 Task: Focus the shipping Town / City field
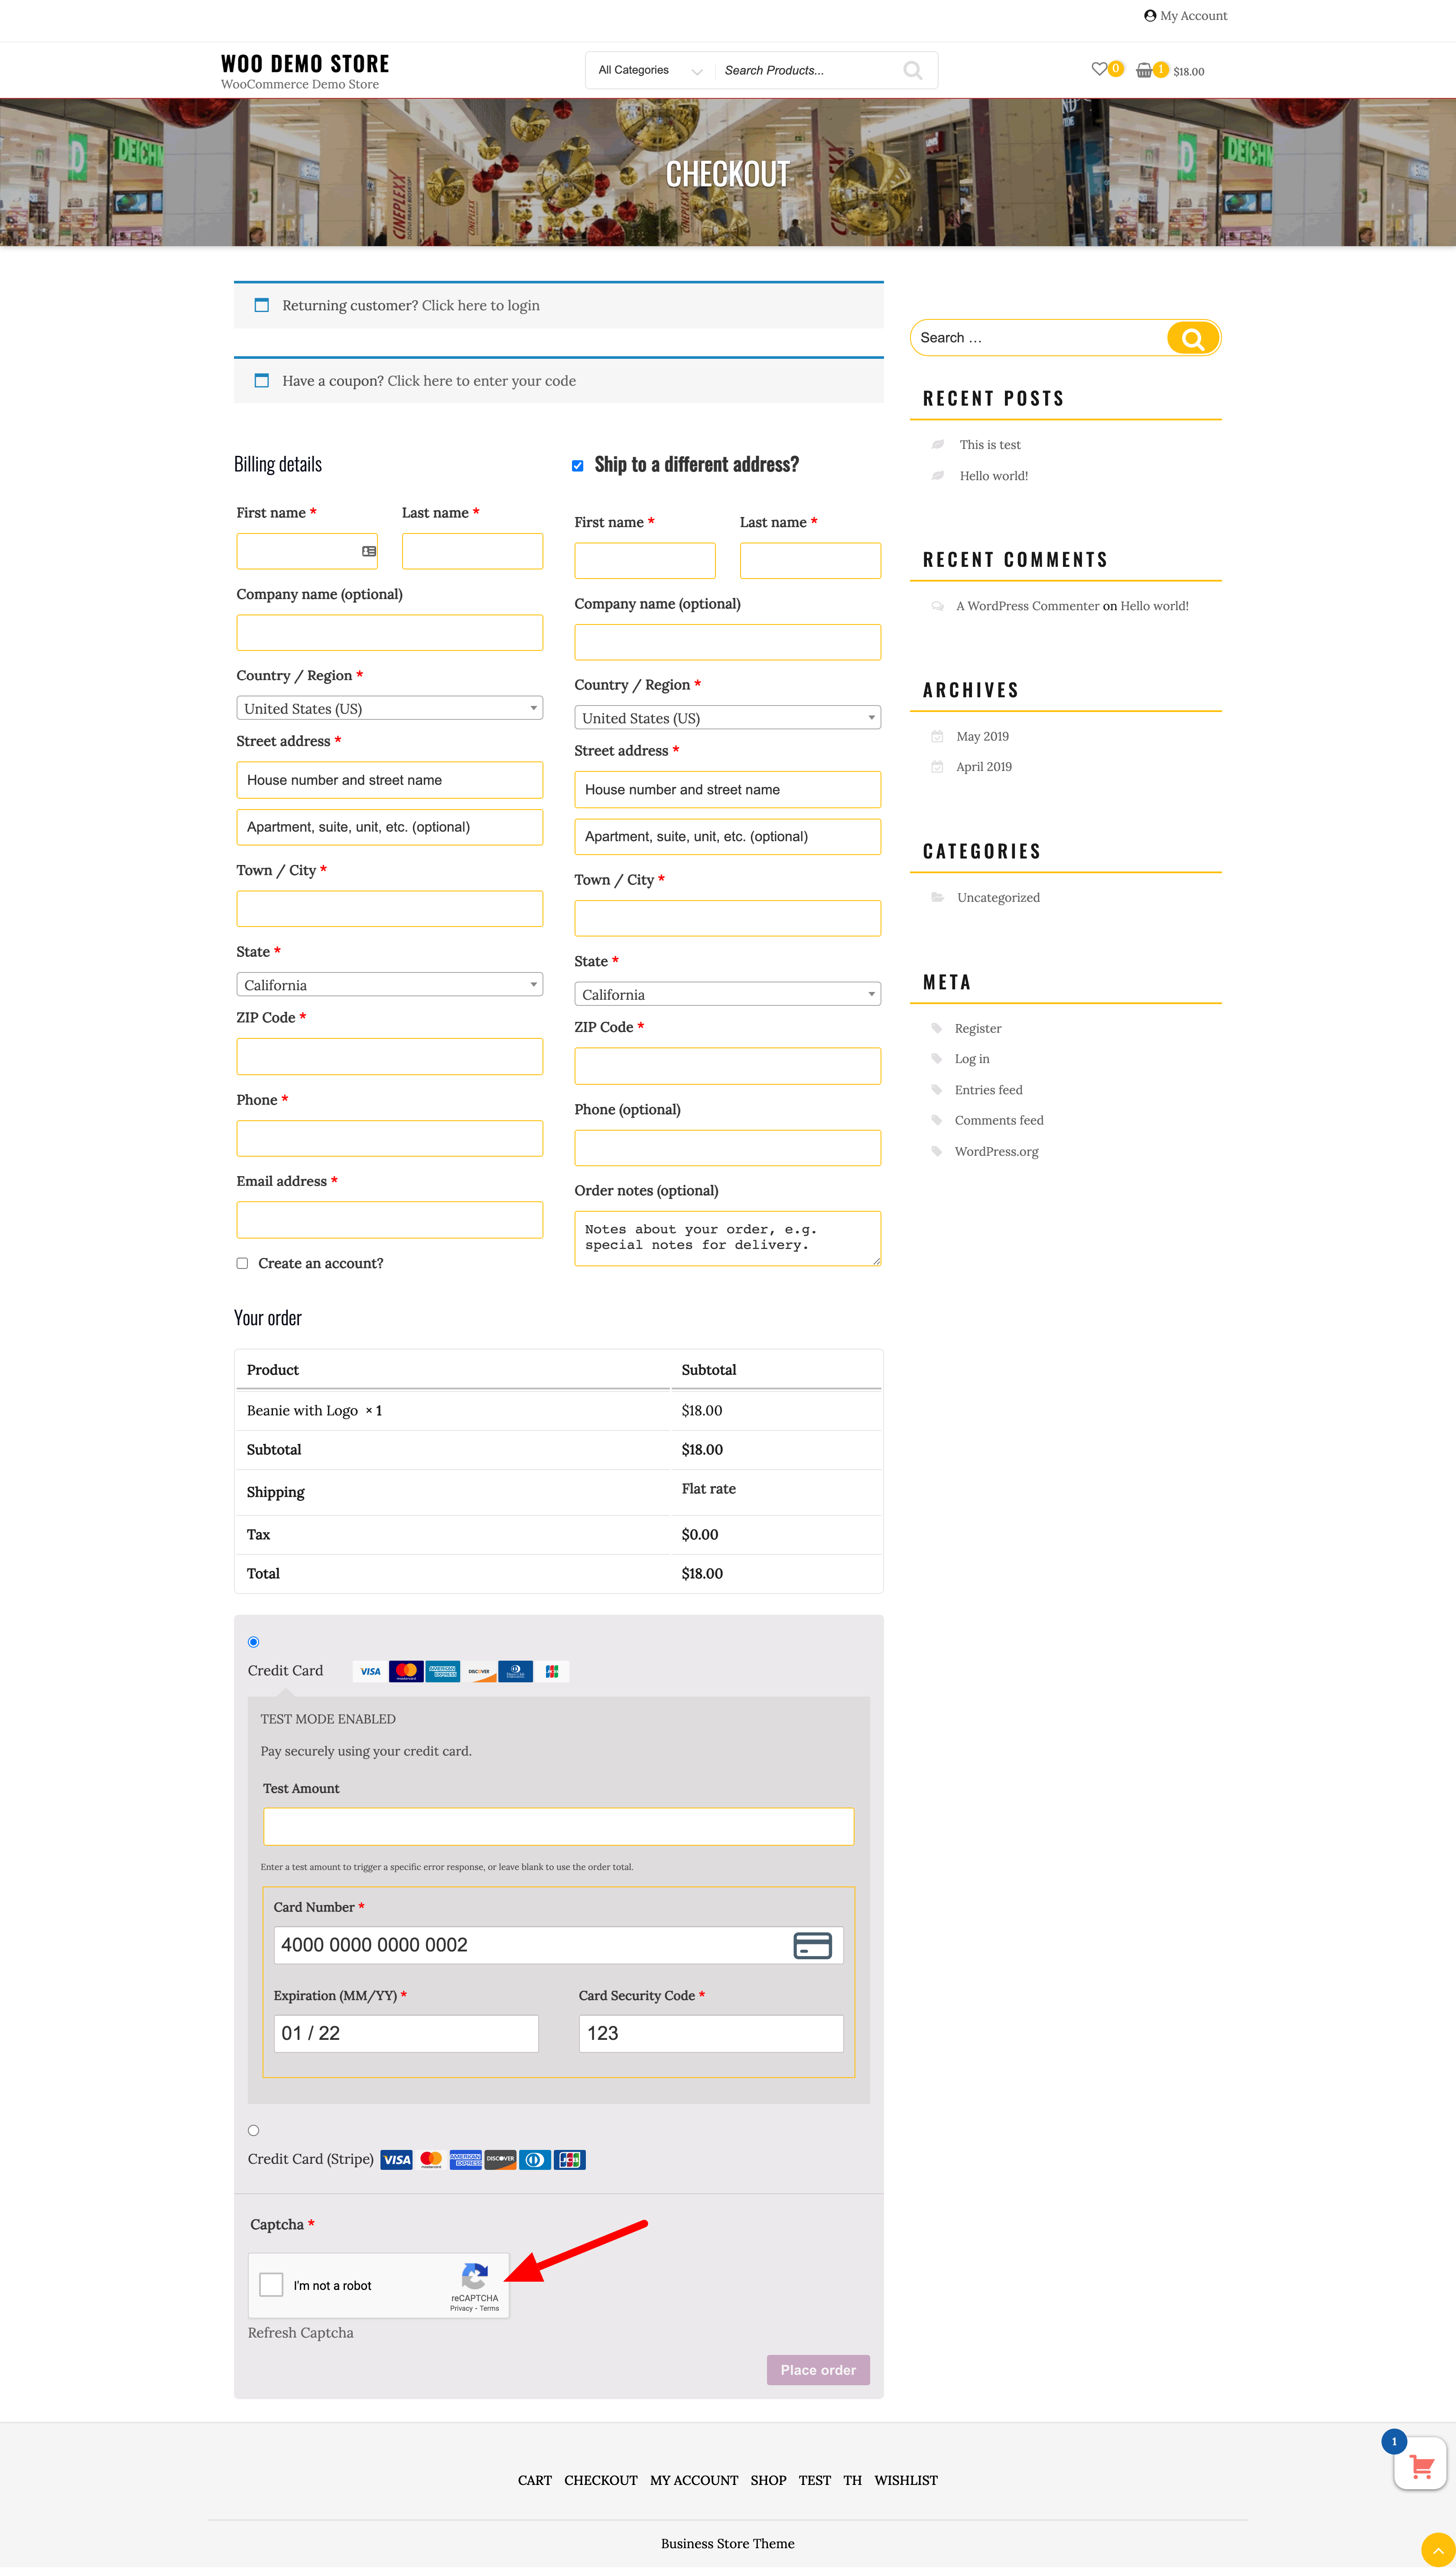tap(728, 918)
